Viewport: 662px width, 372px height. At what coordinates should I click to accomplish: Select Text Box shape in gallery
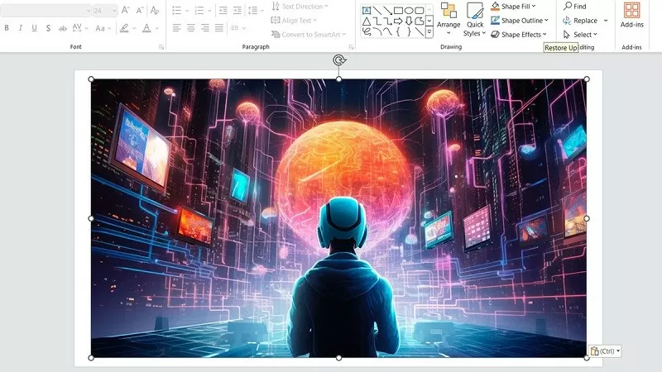pos(366,11)
